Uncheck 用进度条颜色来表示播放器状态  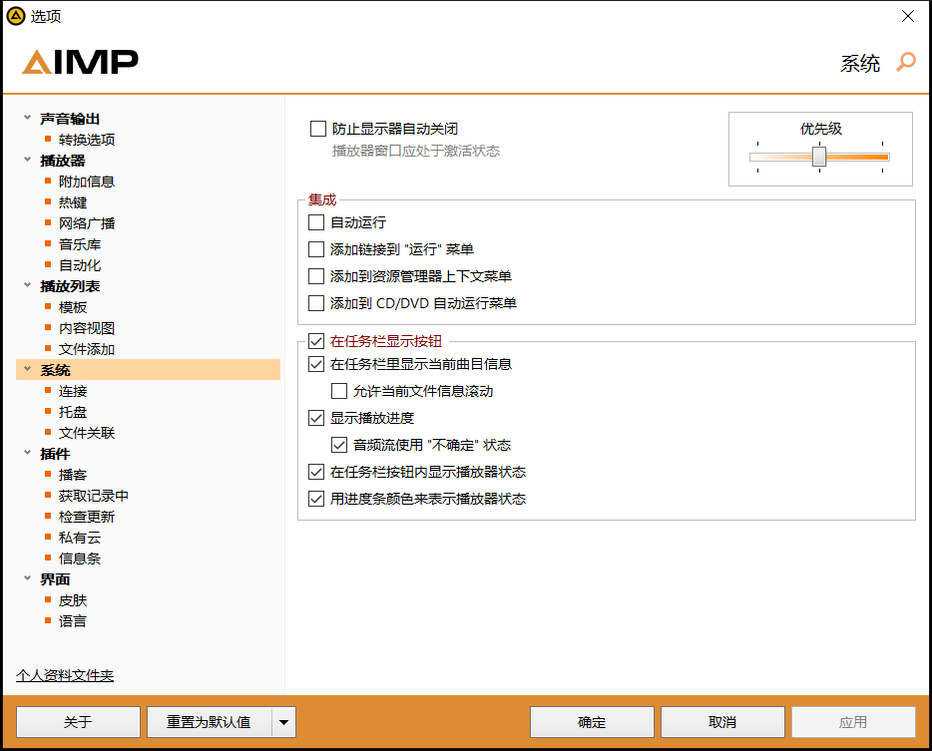316,499
